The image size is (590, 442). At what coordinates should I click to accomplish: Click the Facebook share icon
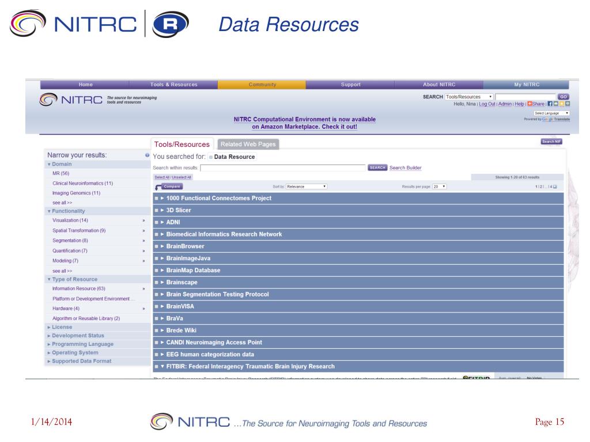pyautogui.click(x=550, y=104)
